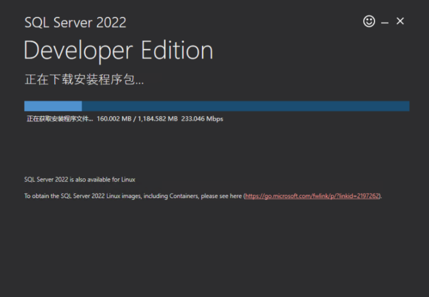This screenshot has width=429, height=297.
Task: Click "SQL Server 2022 is also available for Linux"
Action: tap(80, 179)
